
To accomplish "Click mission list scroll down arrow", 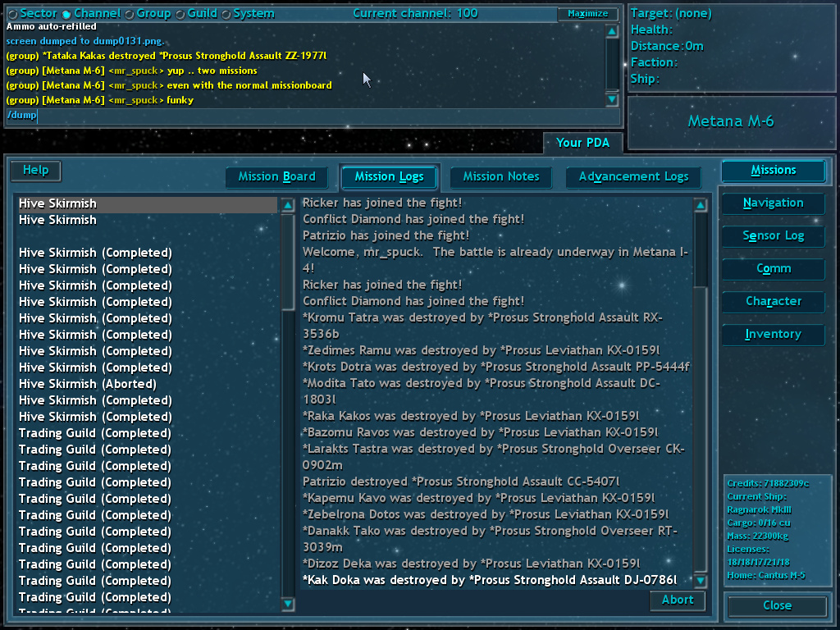I will point(288,605).
